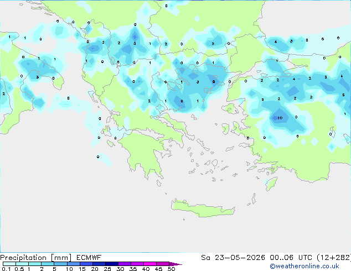
Task: Click the legend swatch for 35–40 mm
Action: (137, 264)
